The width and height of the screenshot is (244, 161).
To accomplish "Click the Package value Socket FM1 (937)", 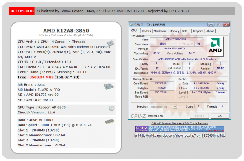I will [x=176, y=48].
